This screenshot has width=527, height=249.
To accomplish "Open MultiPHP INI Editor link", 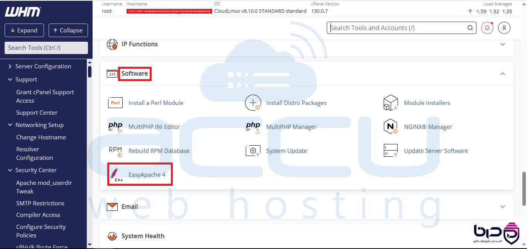I will coord(154,127).
